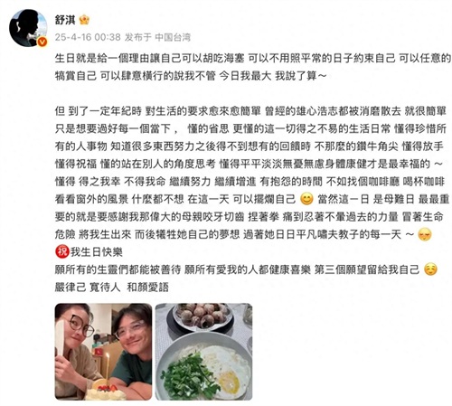Click the closing line 嚴律己 寬待人 和顏愛語
452x406 pixels.
[112, 288]
